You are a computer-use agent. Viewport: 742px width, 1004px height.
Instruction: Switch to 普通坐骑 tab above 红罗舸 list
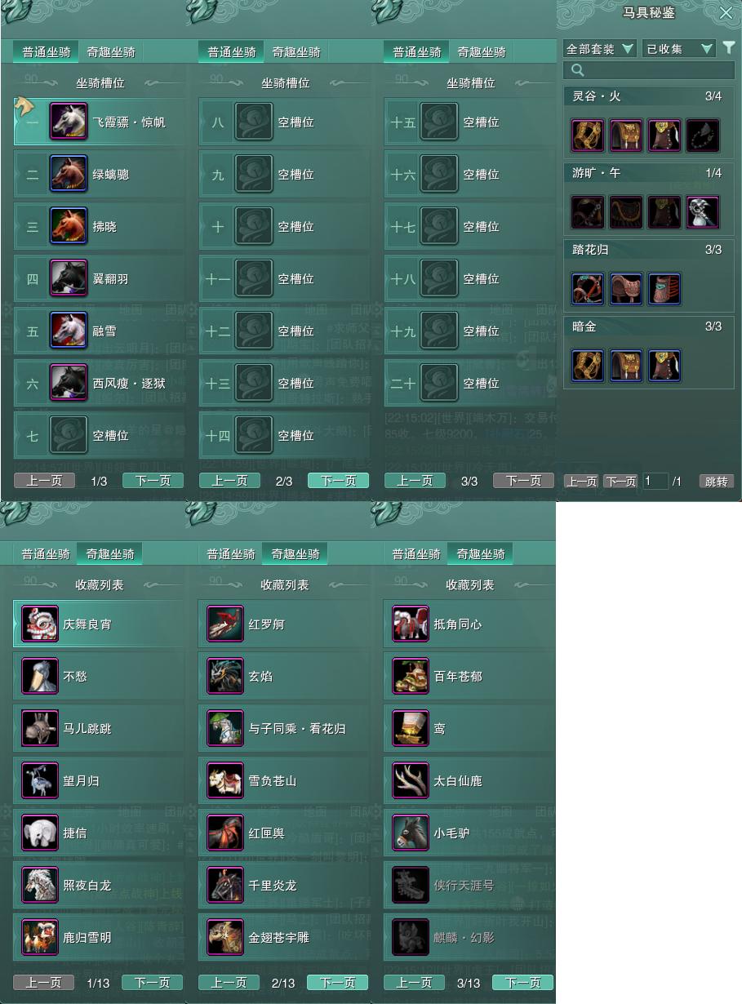(229, 554)
